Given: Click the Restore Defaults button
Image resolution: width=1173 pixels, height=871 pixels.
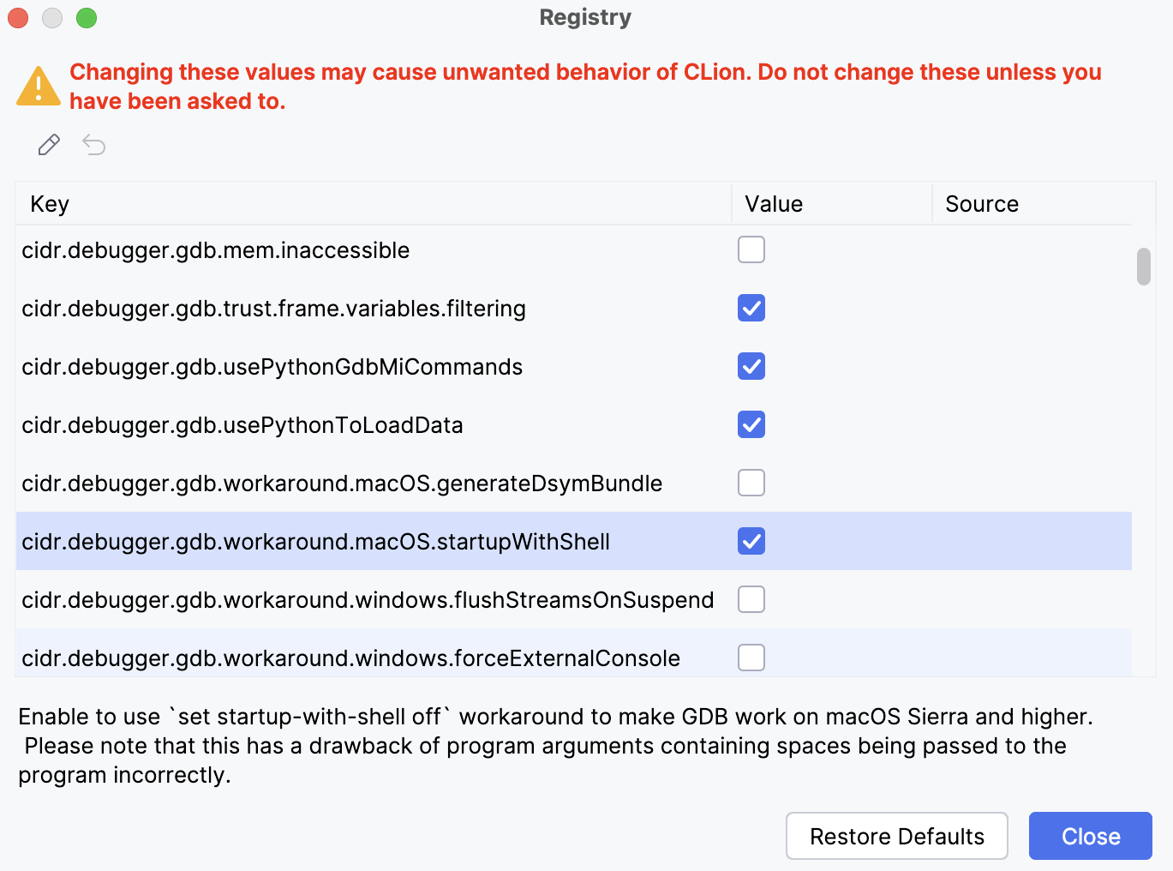Looking at the screenshot, I should [x=896, y=836].
